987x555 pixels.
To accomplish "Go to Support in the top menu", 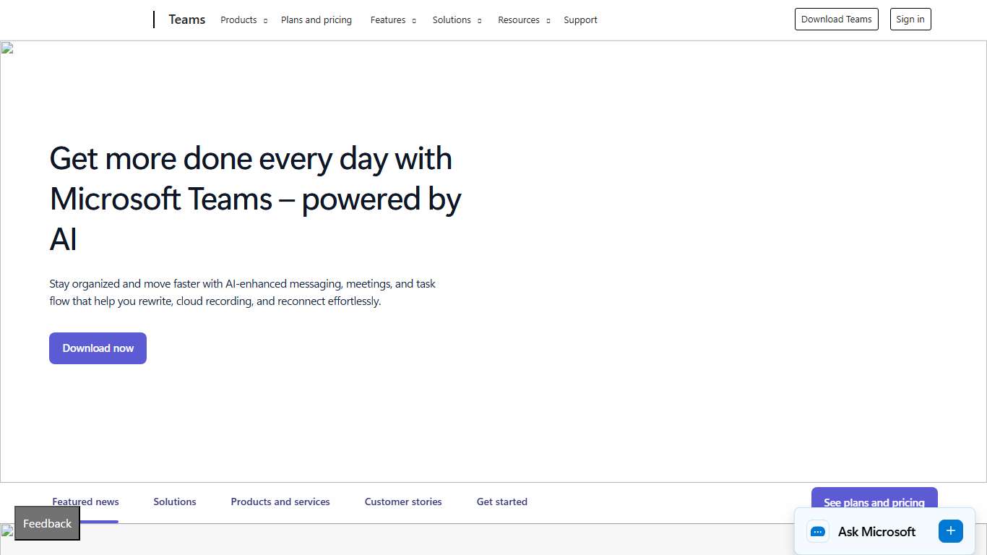I will 580,20.
